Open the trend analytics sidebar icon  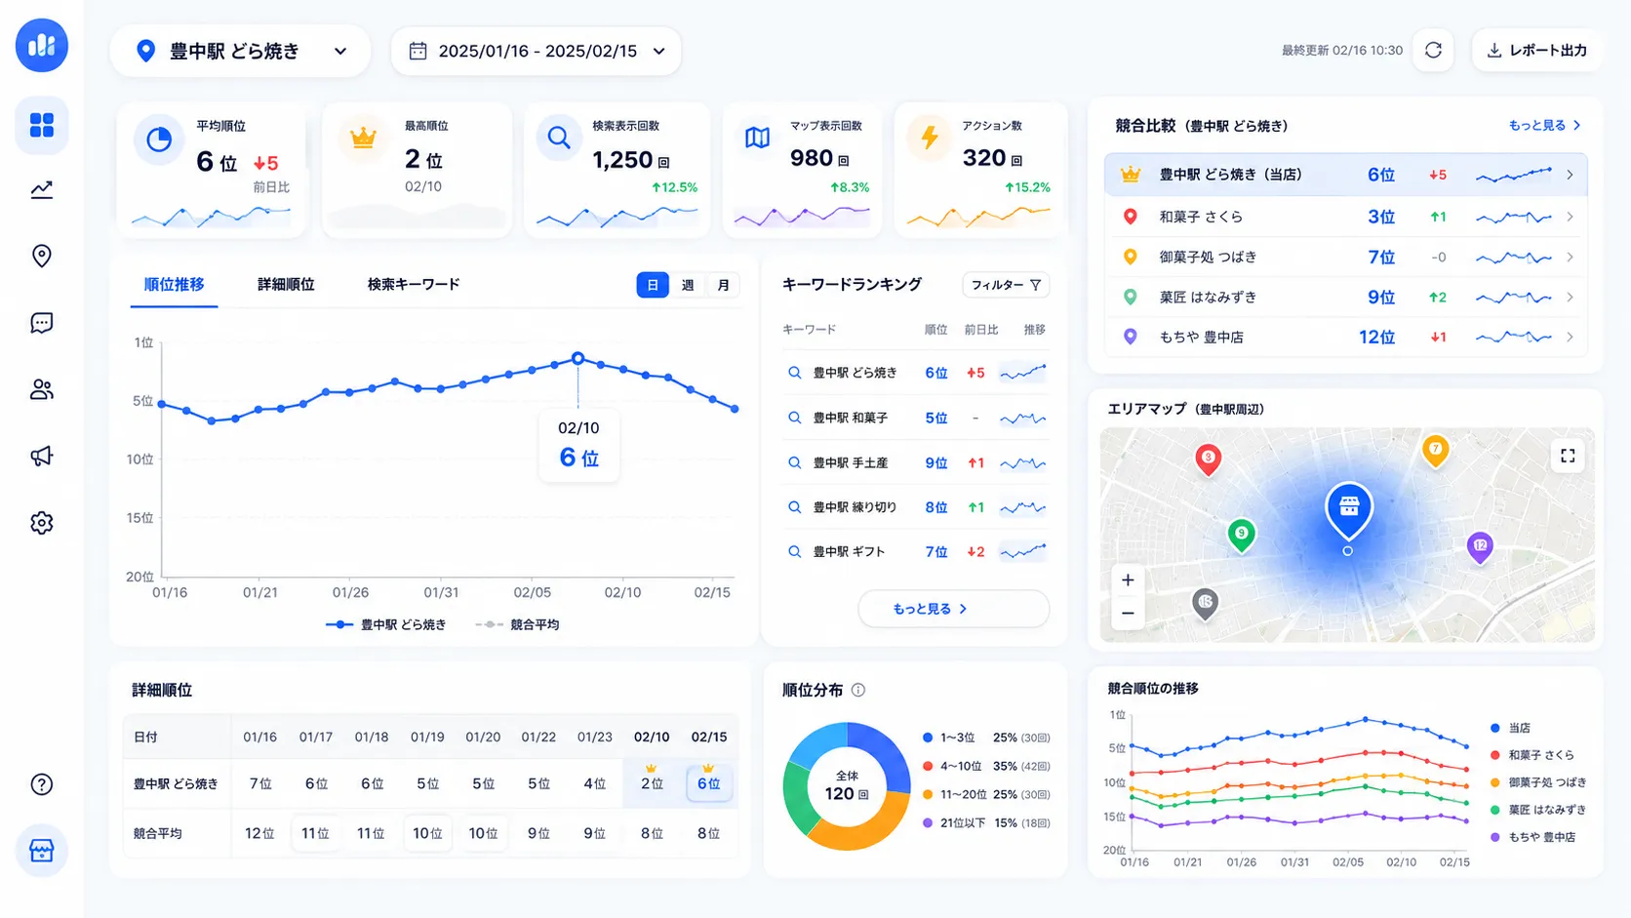click(42, 190)
